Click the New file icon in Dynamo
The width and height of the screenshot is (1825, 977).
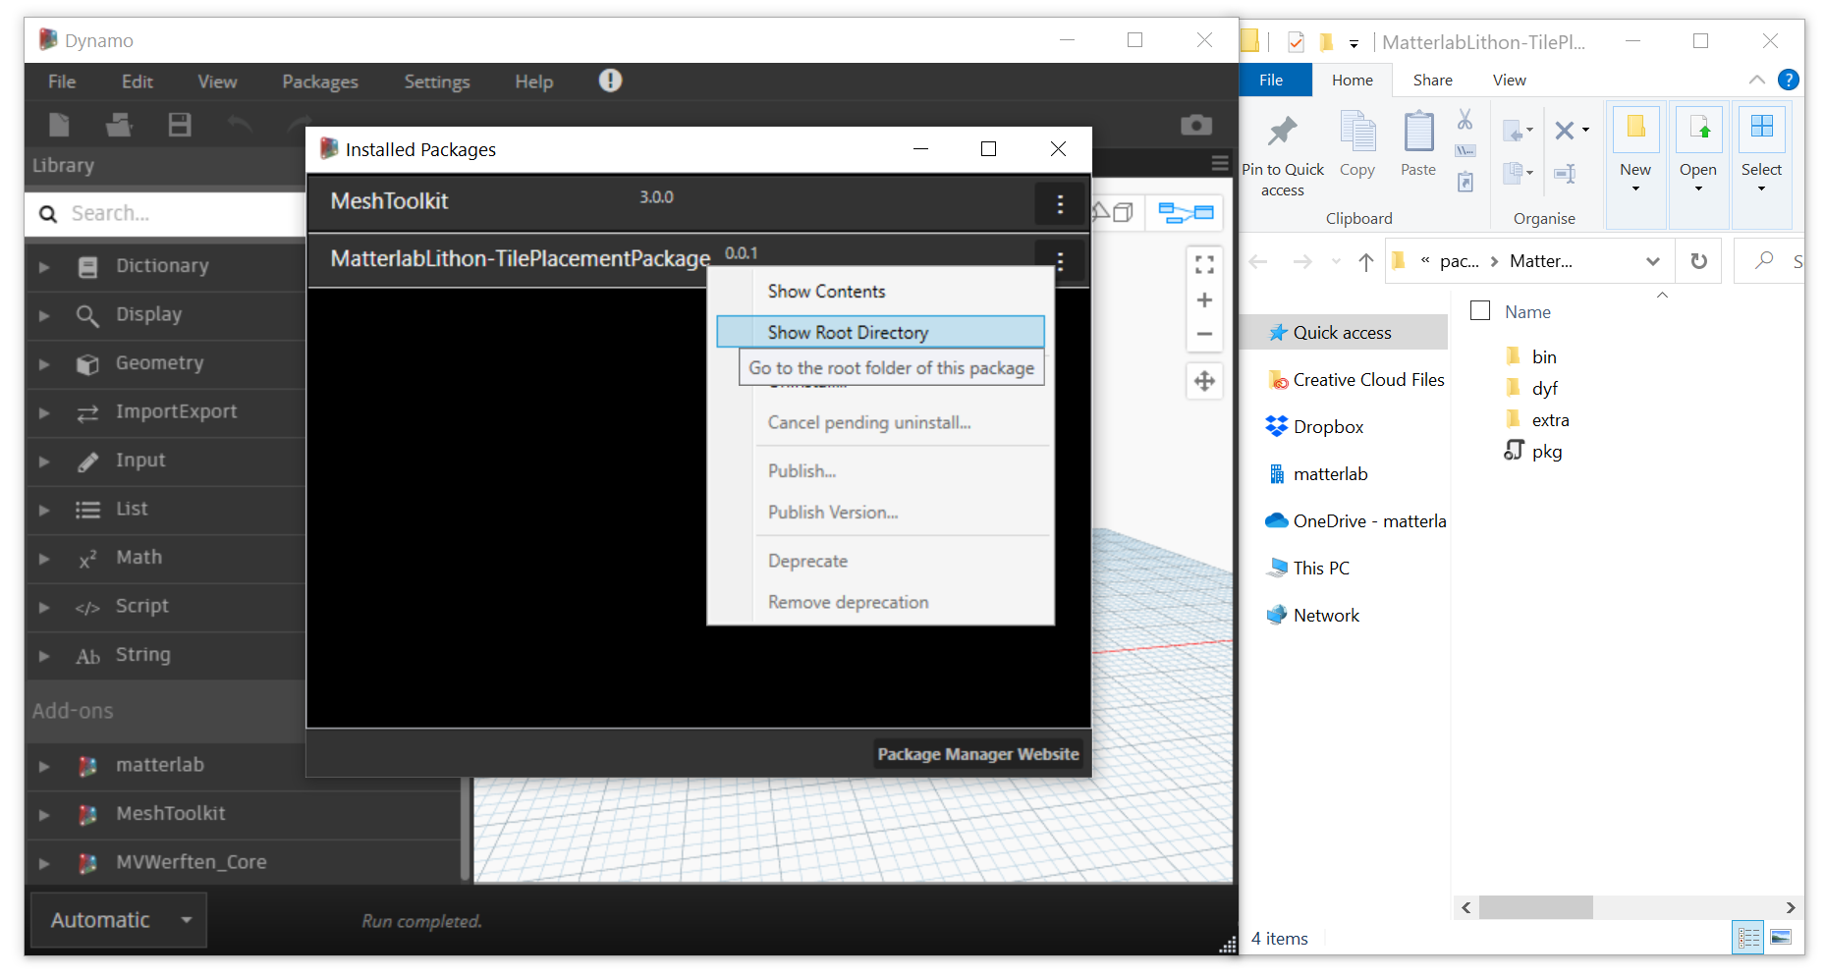coord(59,125)
